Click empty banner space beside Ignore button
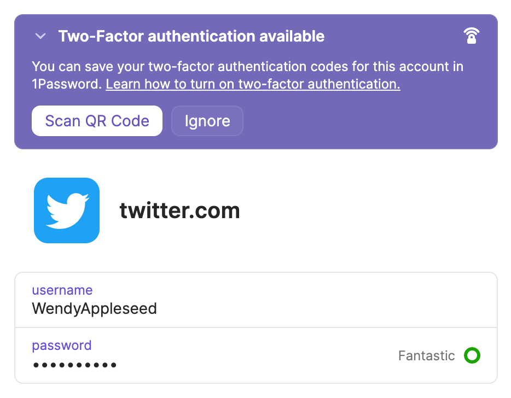The image size is (511, 398). click(x=367, y=121)
